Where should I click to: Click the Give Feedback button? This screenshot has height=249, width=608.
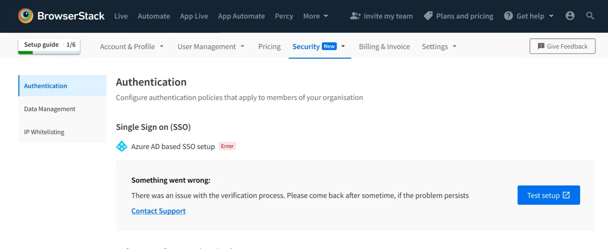[562, 46]
